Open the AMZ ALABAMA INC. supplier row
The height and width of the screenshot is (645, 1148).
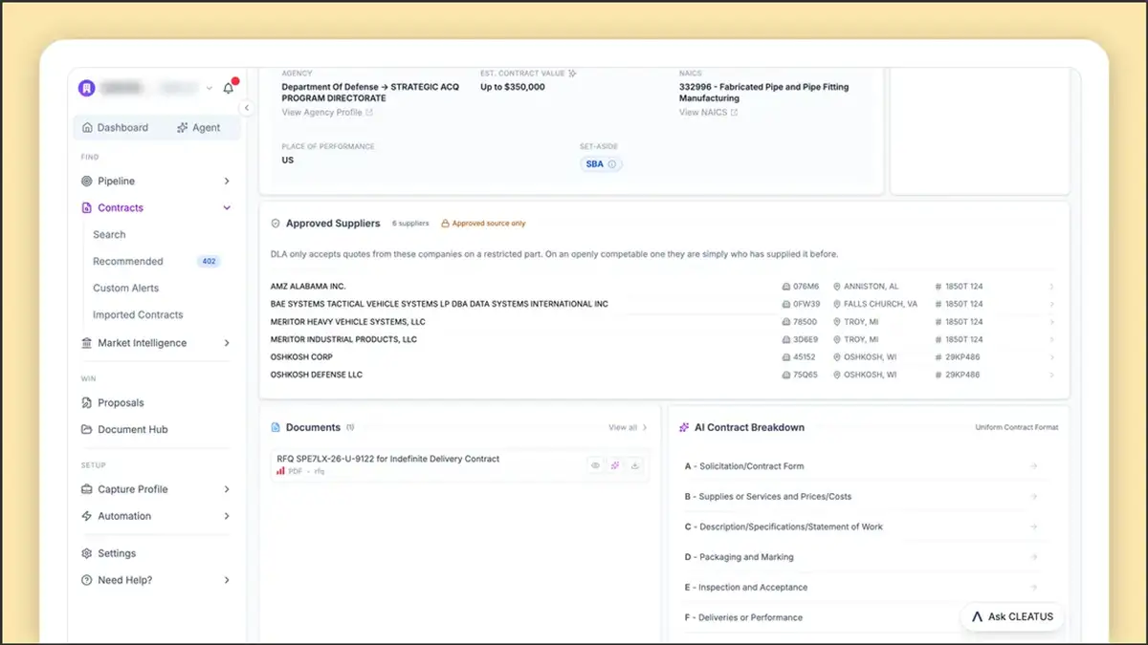coord(662,287)
